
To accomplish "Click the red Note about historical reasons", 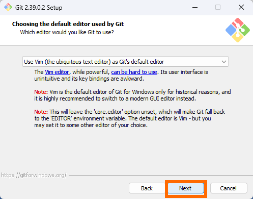I will tap(41, 92).
